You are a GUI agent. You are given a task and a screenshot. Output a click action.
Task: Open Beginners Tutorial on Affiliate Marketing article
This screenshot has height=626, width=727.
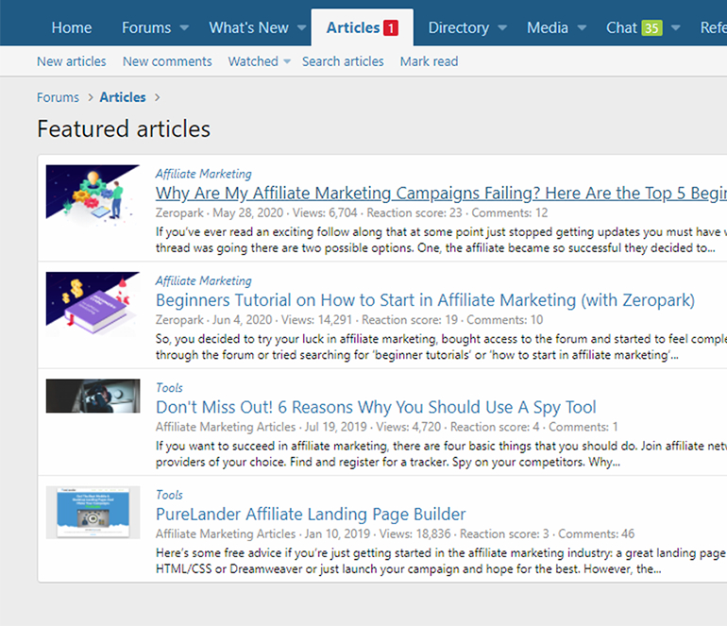pyautogui.click(x=425, y=300)
